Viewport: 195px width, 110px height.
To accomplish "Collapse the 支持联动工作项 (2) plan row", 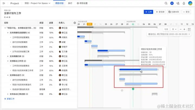I will (8, 61).
